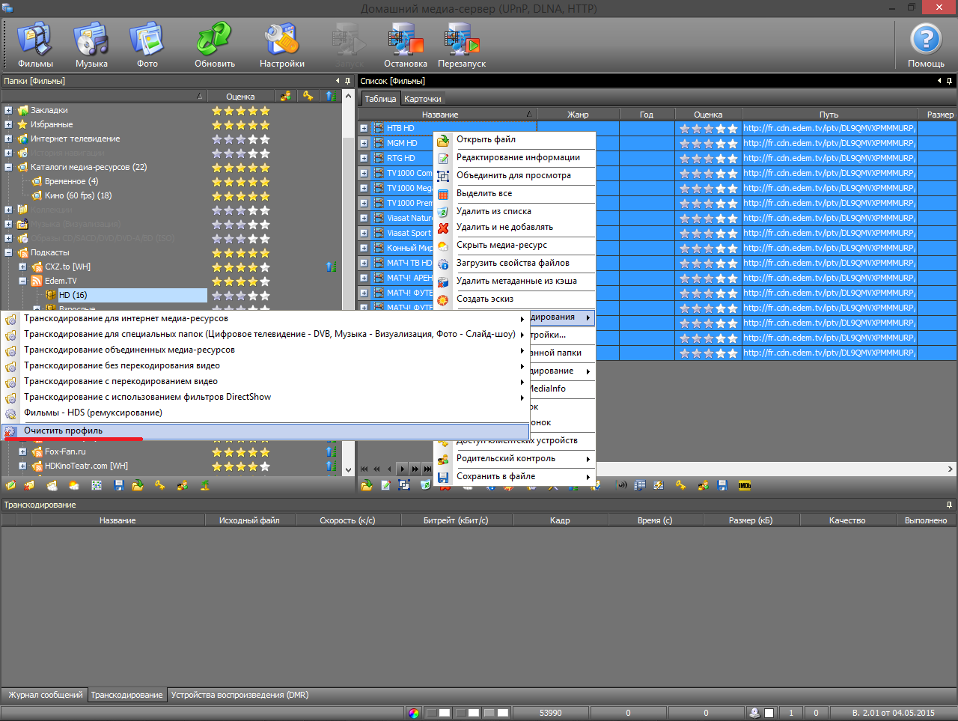Expand the НТВ HD row in the table

click(364, 128)
